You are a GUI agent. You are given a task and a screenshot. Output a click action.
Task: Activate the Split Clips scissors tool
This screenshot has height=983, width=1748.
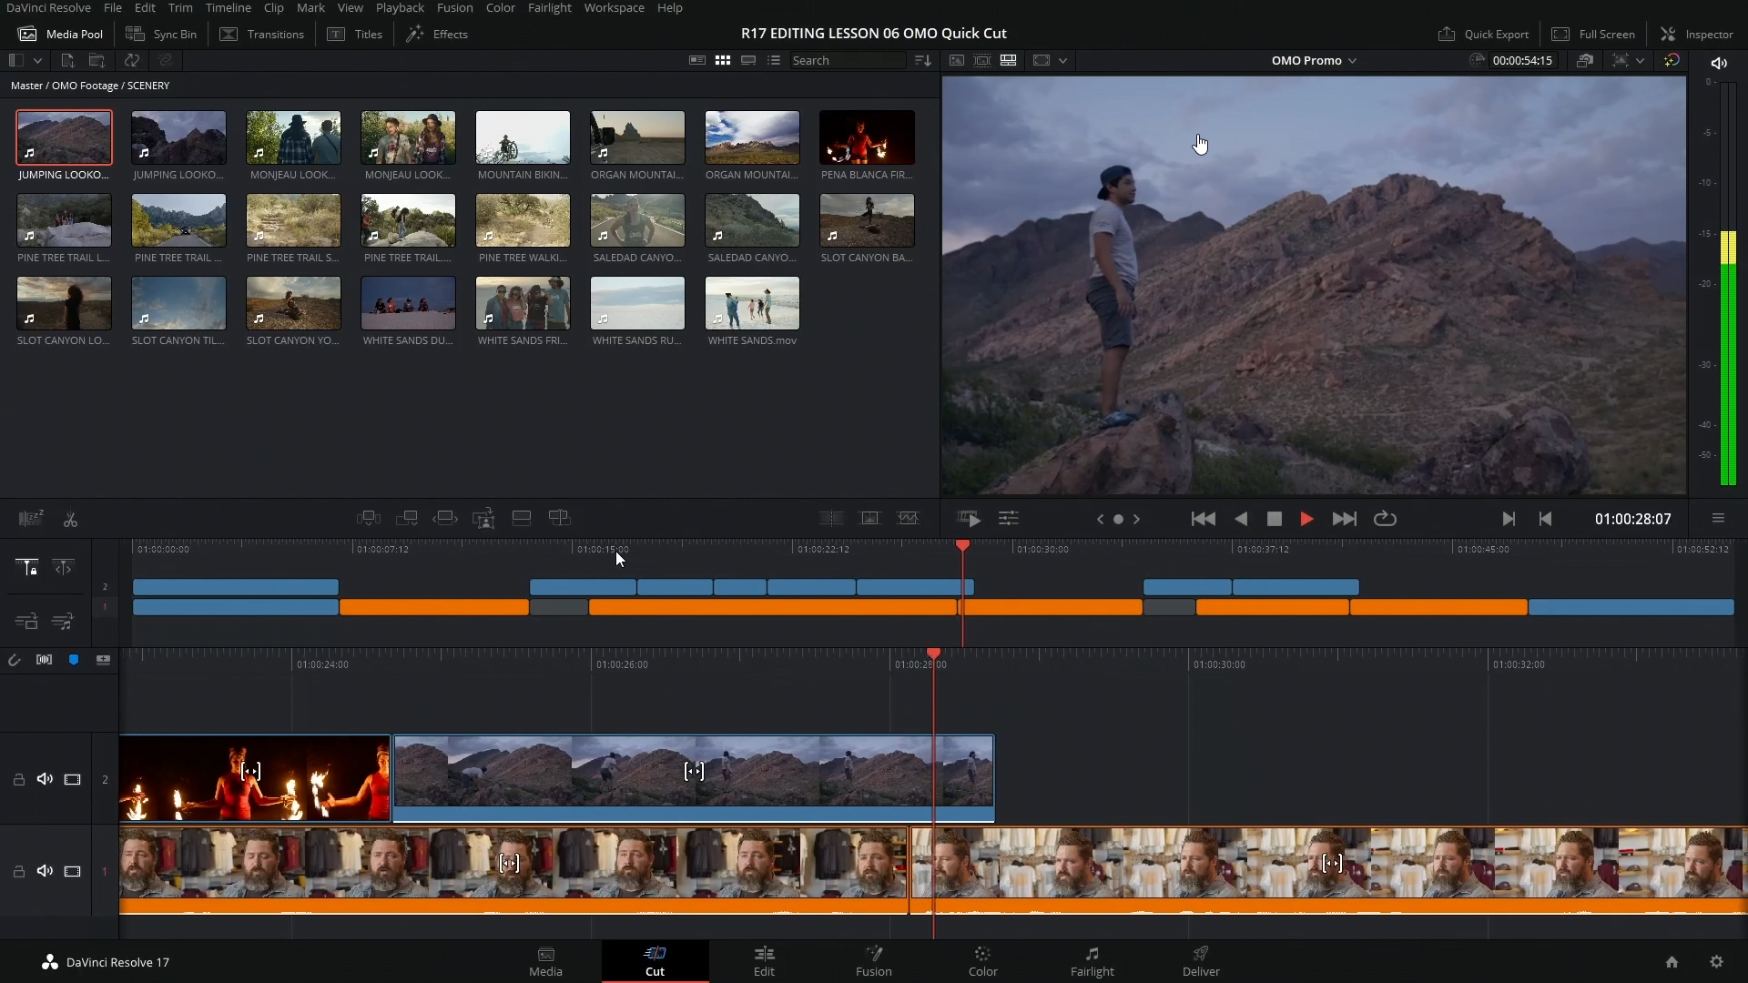[70, 519]
